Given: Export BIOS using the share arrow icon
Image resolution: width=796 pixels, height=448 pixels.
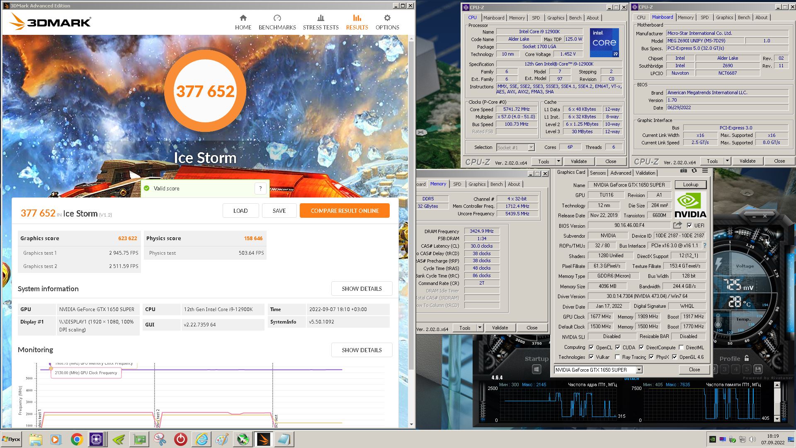Looking at the screenshot, I should [677, 225].
